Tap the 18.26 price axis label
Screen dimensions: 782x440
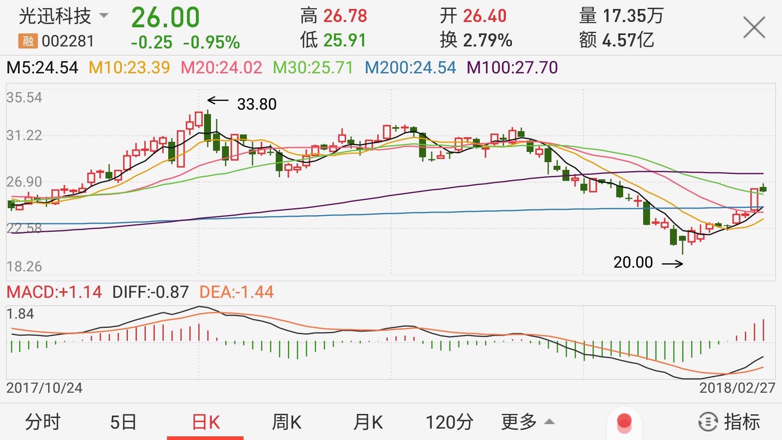[24, 266]
